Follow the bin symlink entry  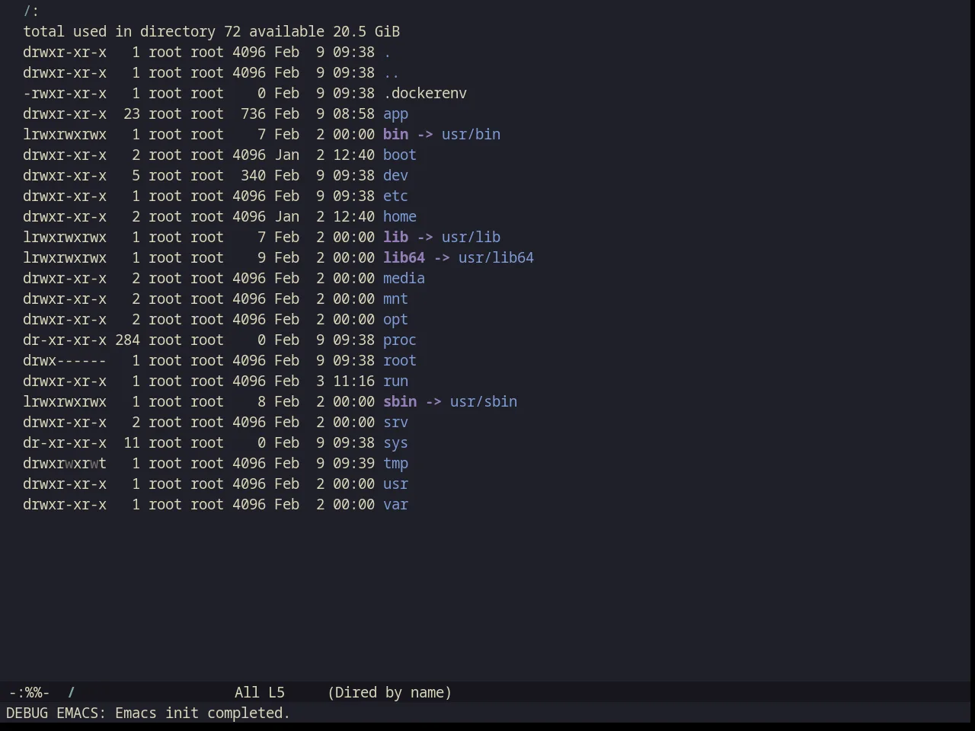[x=395, y=135]
